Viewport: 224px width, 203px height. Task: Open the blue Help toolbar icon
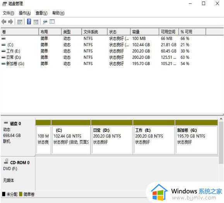(29, 22)
